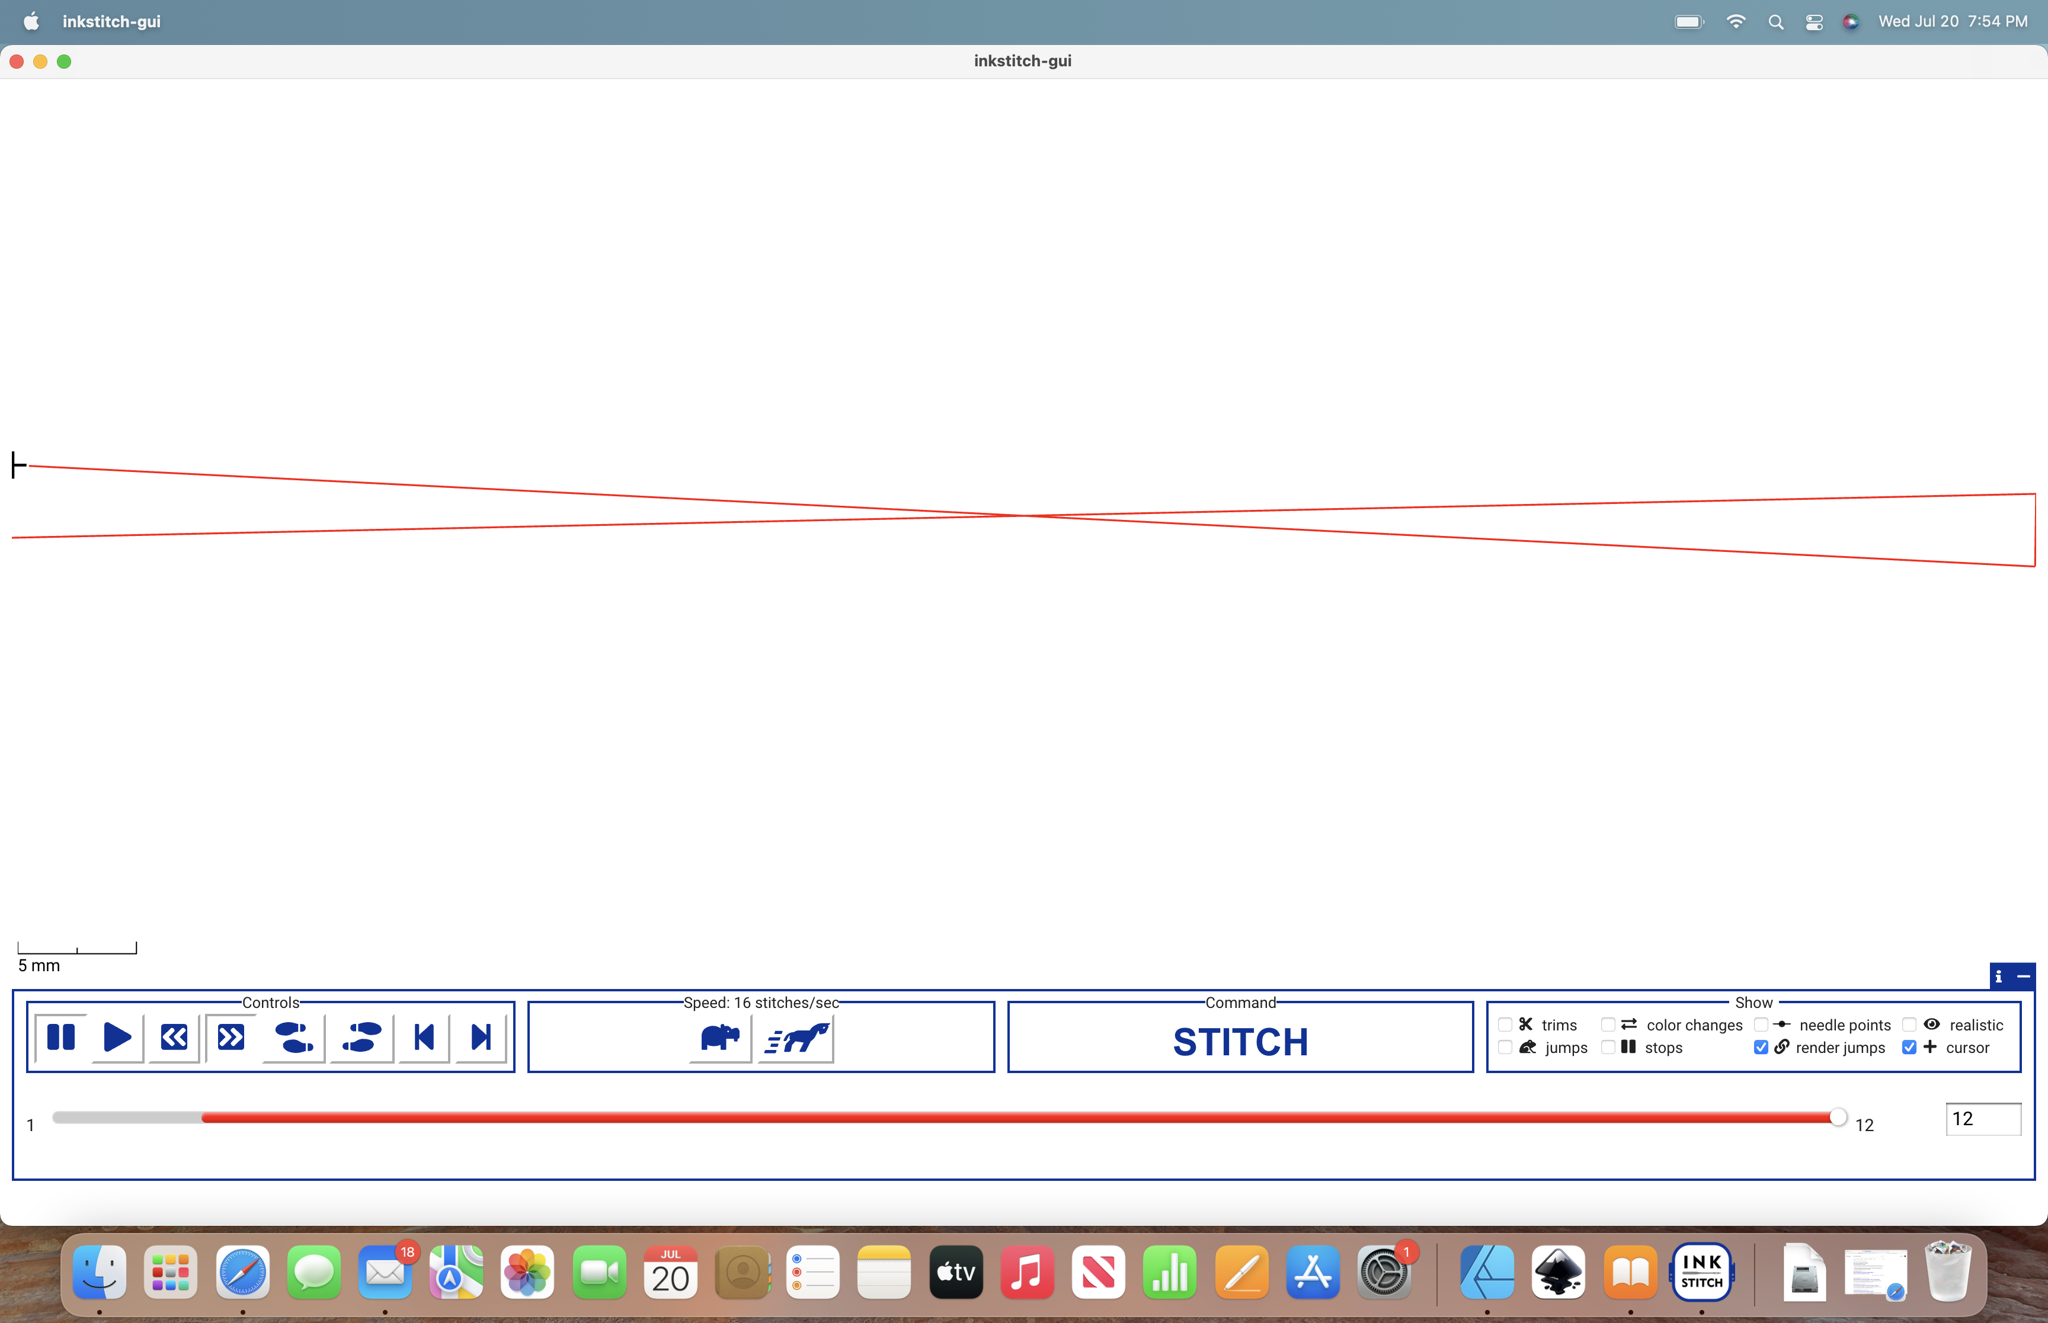Image resolution: width=2048 pixels, height=1323 pixels.
Task: Open the inkstitch-gui menu
Action: coord(111,21)
